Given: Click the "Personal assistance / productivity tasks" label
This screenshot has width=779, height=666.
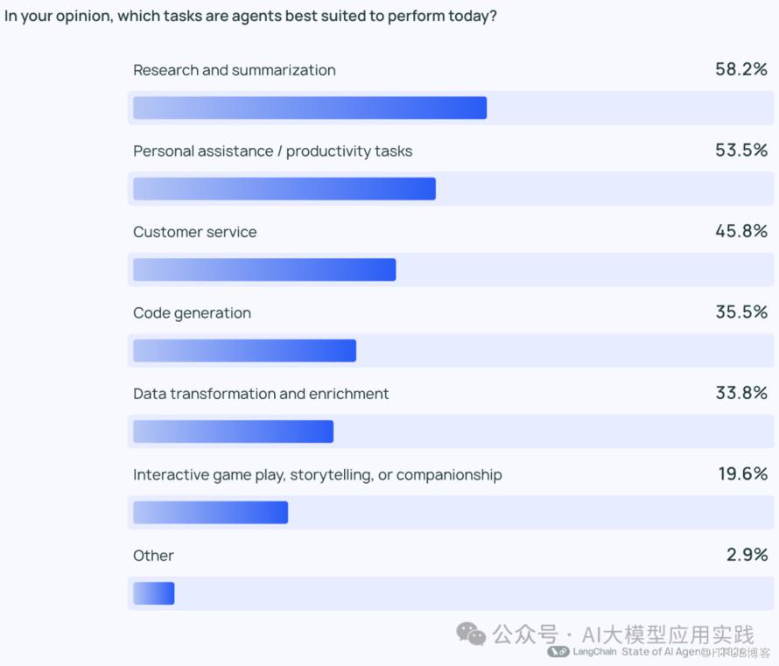Looking at the screenshot, I should [x=272, y=151].
